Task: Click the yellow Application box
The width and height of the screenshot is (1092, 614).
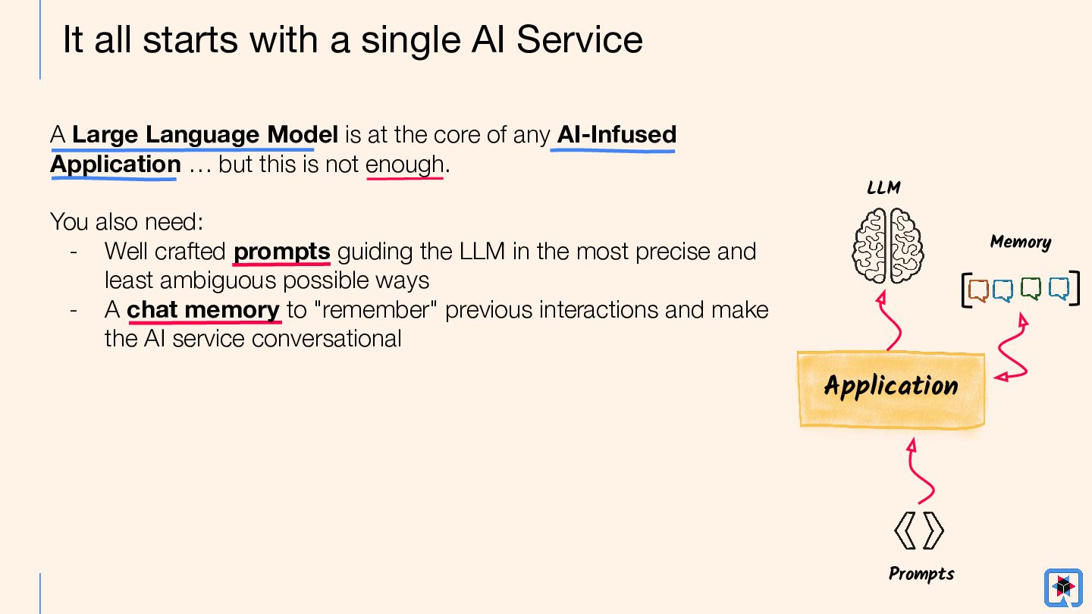Action: coord(891,388)
